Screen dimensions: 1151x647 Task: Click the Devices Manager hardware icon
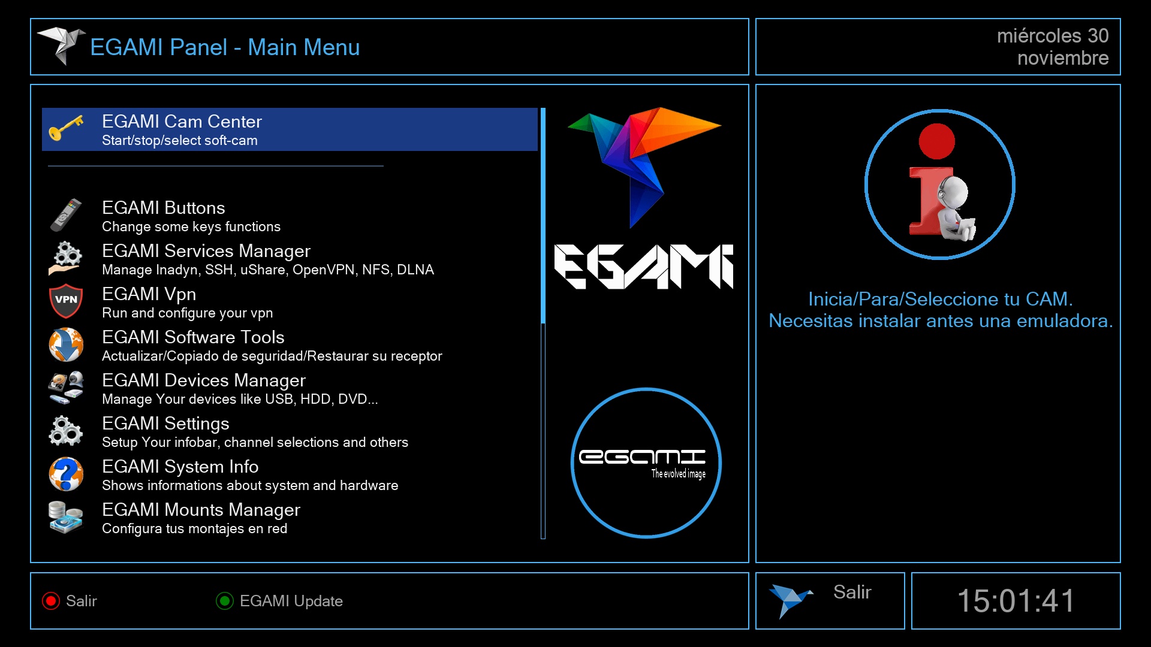pyautogui.click(x=66, y=388)
